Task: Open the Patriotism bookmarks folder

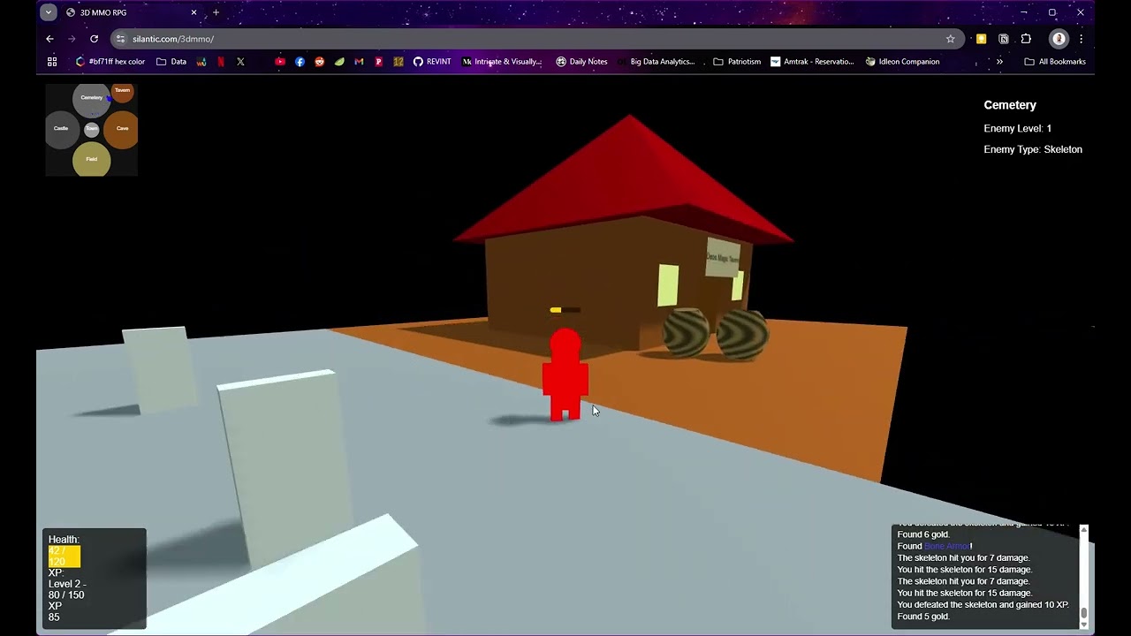Action: click(737, 62)
